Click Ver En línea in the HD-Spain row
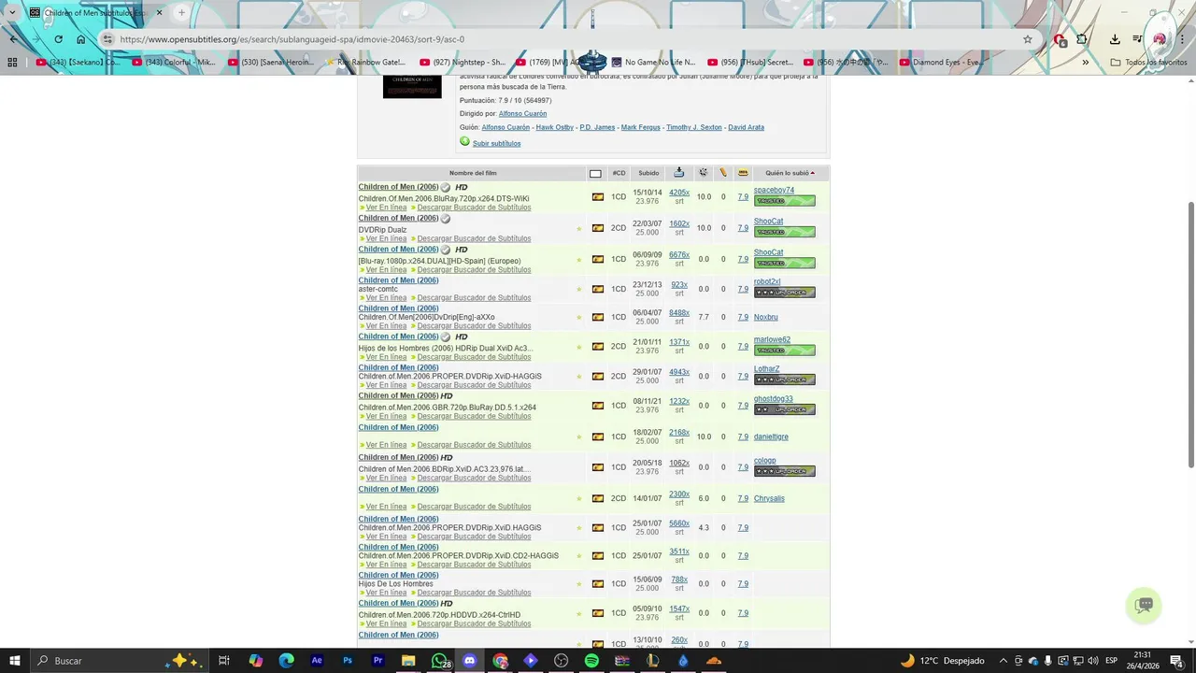1196x673 pixels. point(386,270)
